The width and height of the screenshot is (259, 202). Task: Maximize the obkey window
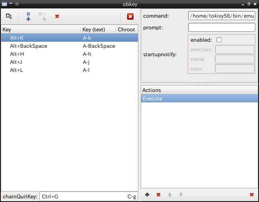tap(249, 4)
